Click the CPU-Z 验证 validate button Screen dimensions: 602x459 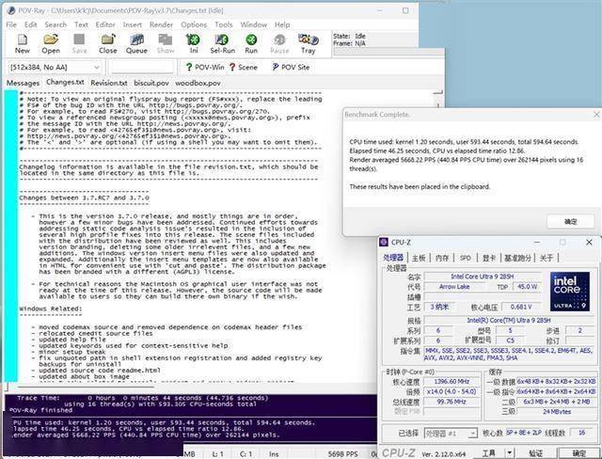click(535, 453)
